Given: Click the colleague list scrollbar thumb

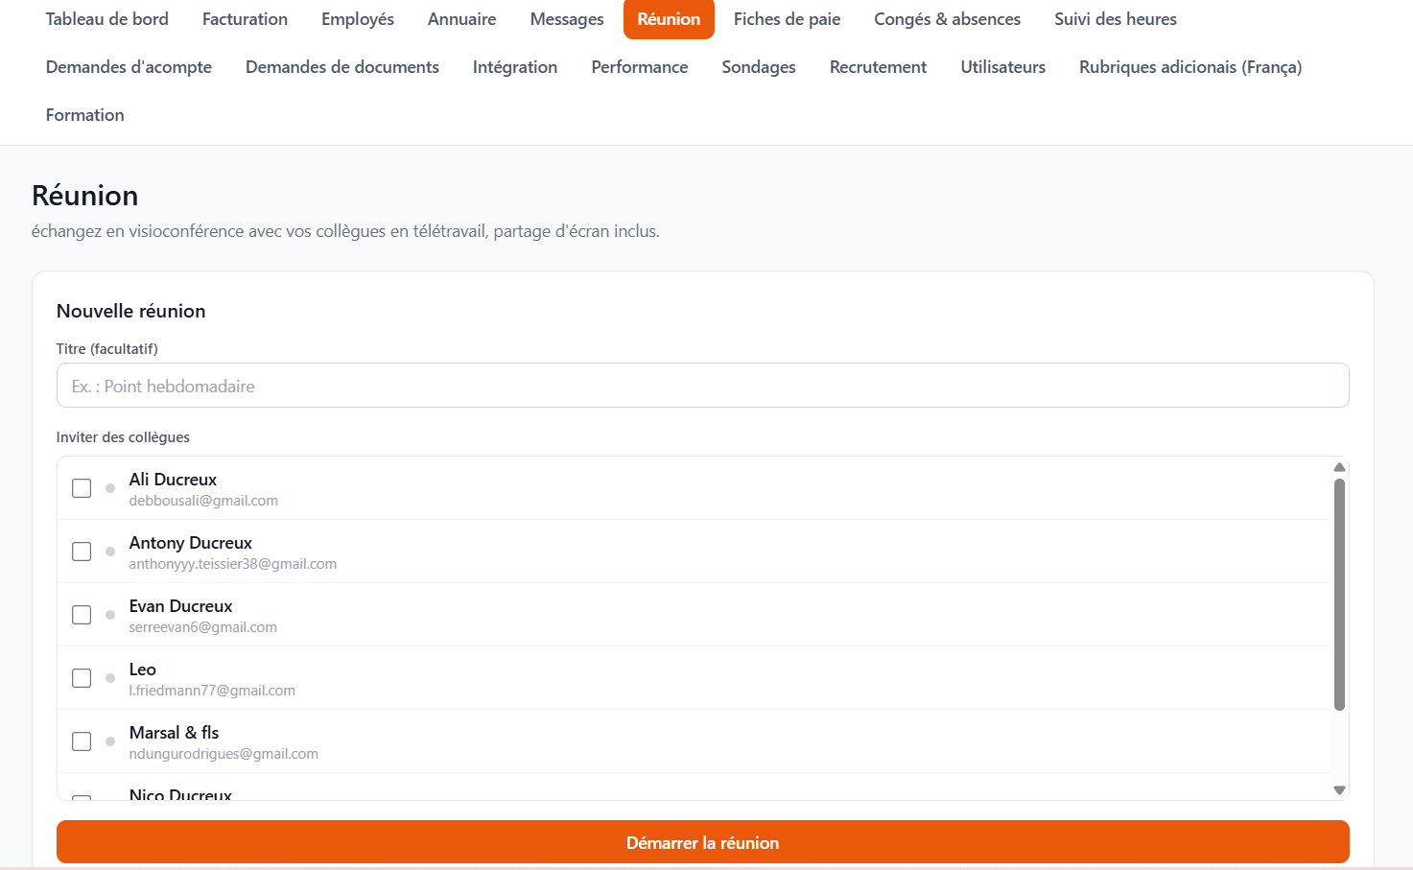Looking at the screenshot, I should [x=1339, y=595].
